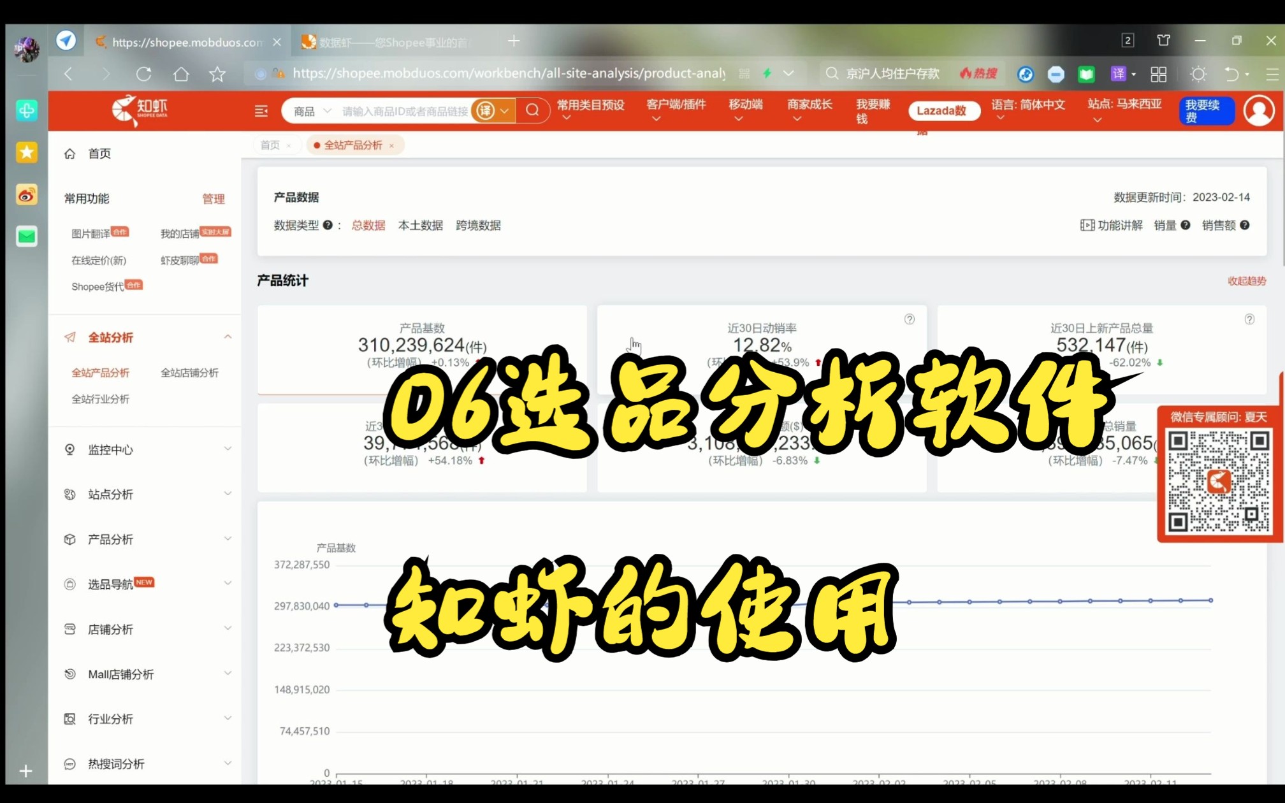Expand the 店铺分析 menu section

click(x=228, y=628)
